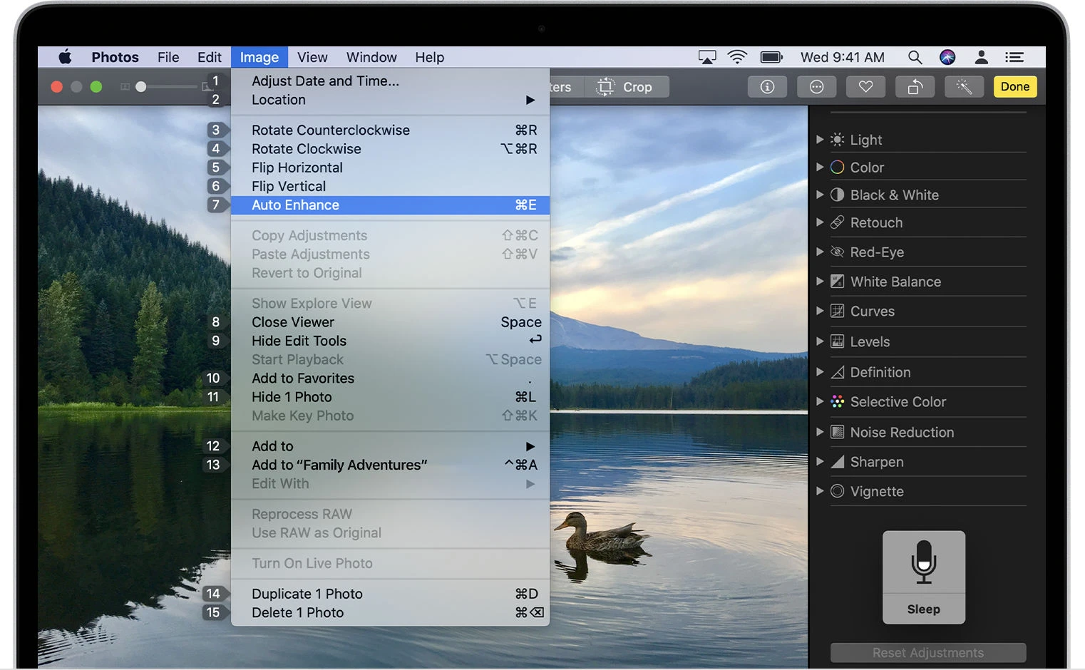The width and height of the screenshot is (1085, 670).
Task: Choose Adjust Date and Time menu item
Action: pos(390,81)
